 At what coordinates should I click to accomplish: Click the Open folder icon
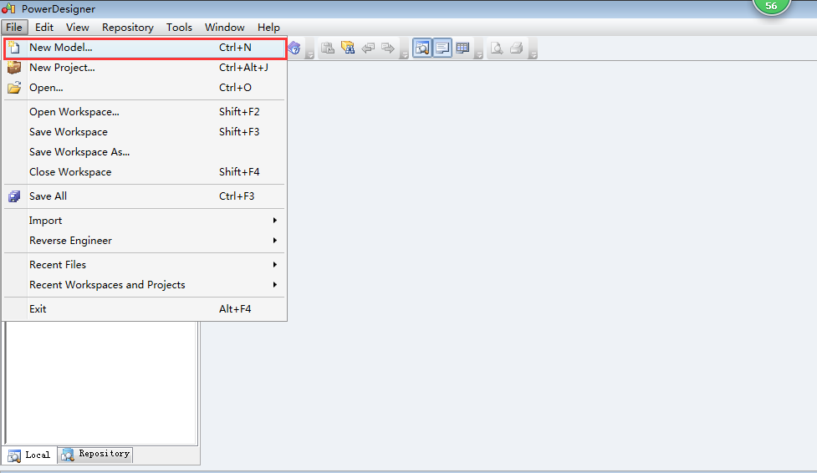coord(14,88)
